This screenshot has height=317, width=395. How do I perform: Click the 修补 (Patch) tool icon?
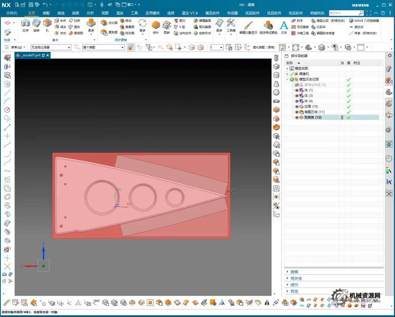pyautogui.click(x=156, y=26)
